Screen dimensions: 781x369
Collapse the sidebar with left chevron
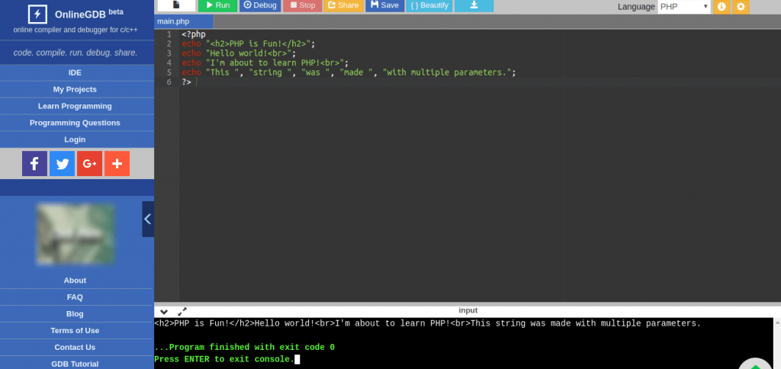point(148,219)
